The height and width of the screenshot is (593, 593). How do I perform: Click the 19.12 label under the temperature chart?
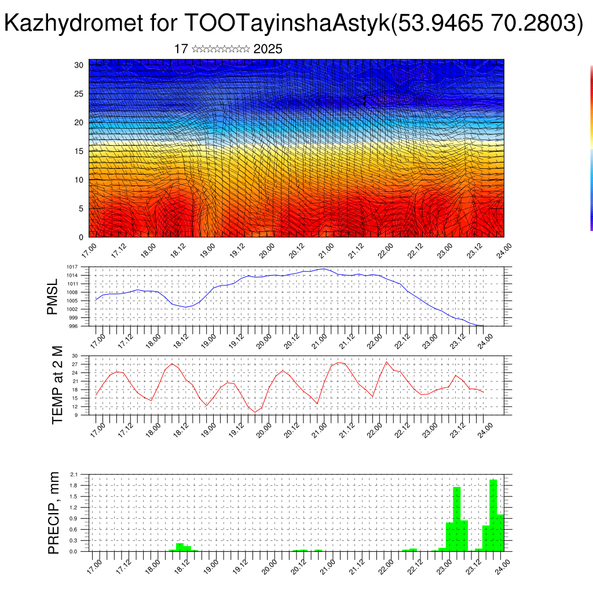tap(236, 430)
